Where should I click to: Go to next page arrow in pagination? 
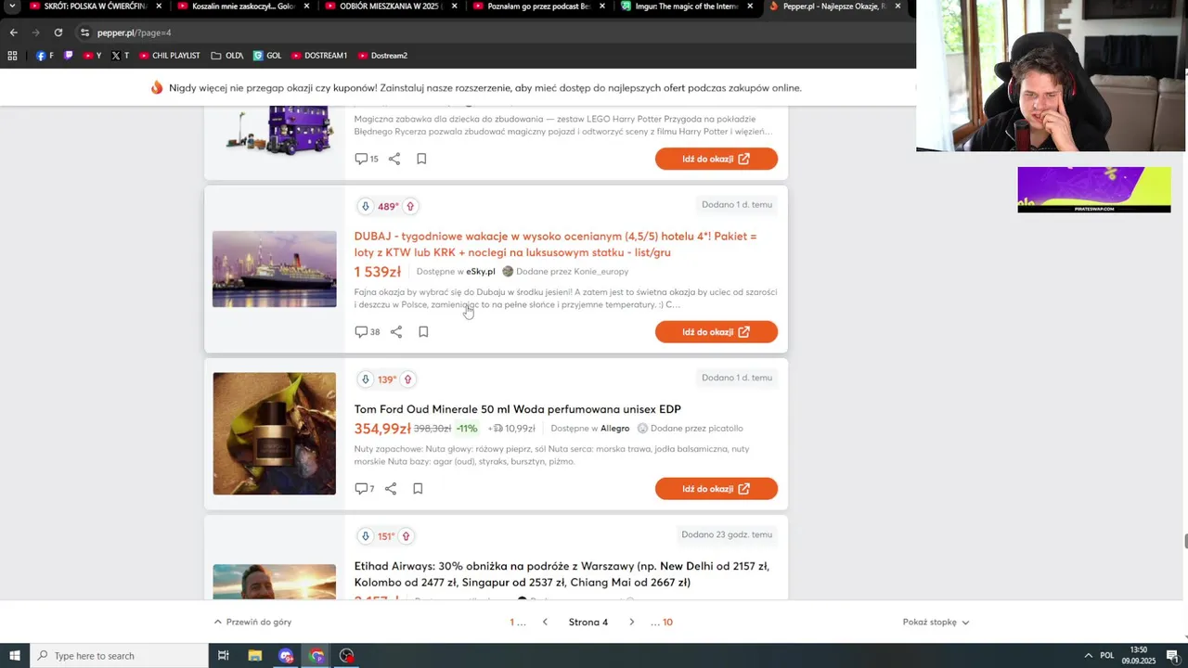632,622
